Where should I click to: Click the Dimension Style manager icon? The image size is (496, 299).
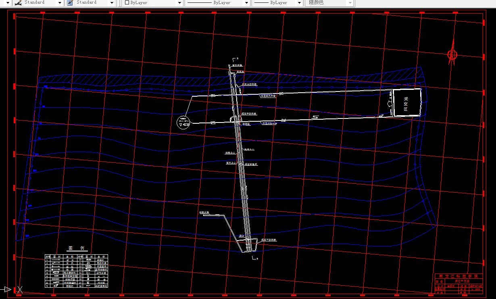69,2
